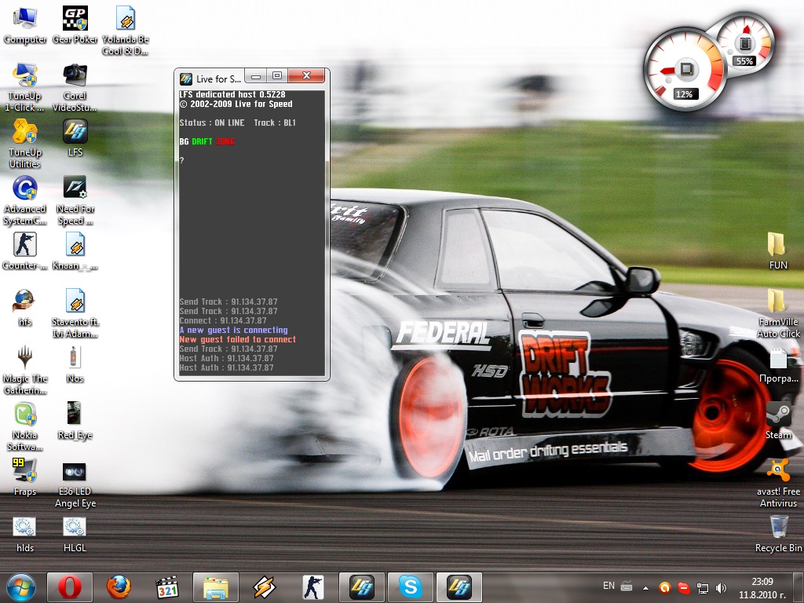Screen dimensions: 804x603
Task: Launch Corel VideoStudio from desktop
Action: (x=75, y=86)
